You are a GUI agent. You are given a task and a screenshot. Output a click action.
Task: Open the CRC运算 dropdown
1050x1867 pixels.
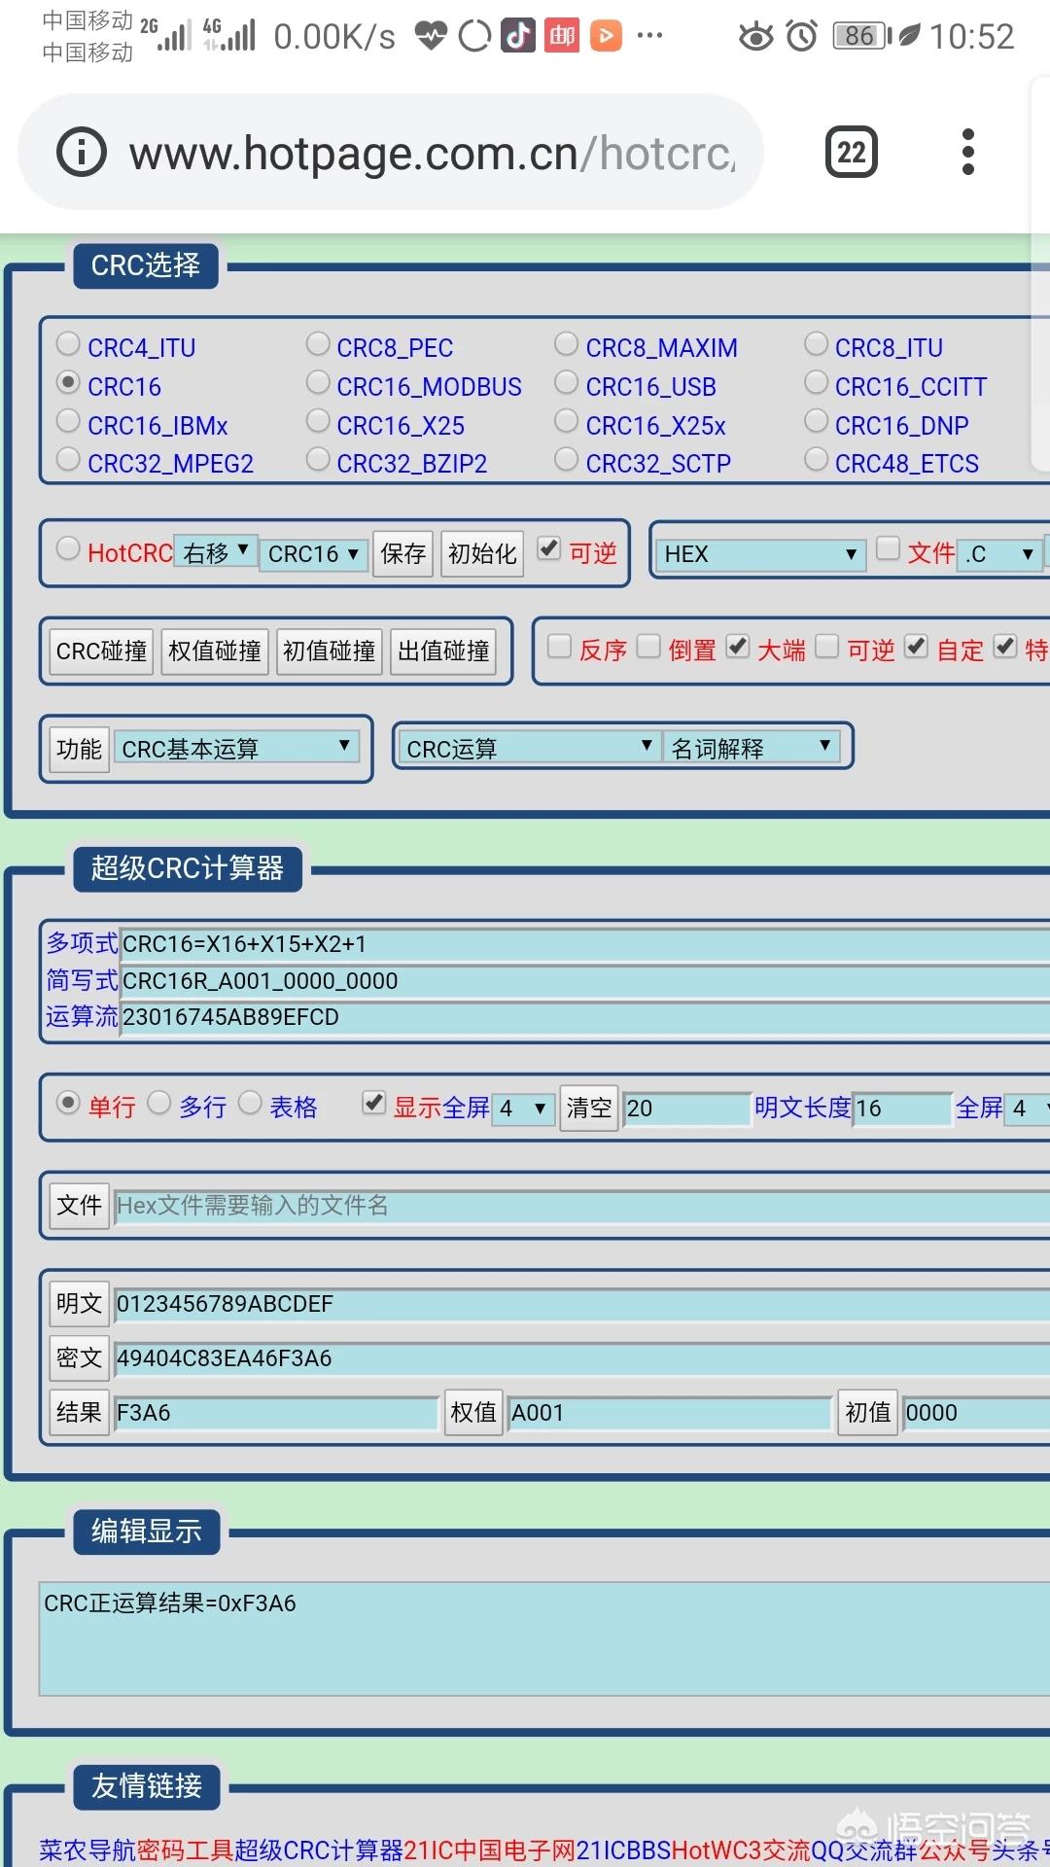tap(530, 748)
